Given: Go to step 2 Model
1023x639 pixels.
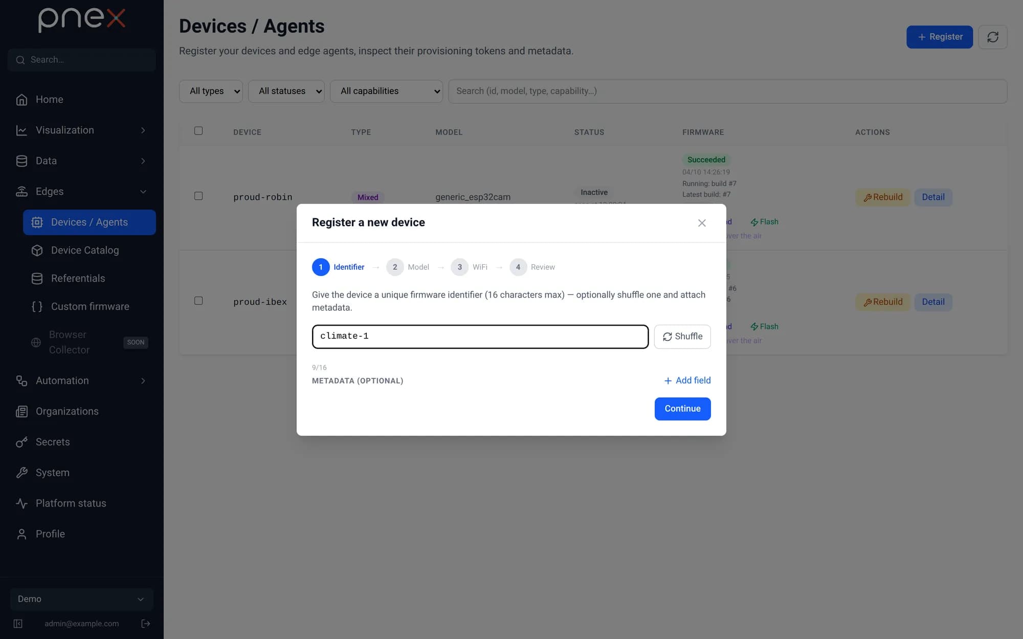Looking at the screenshot, I should coord(408,267).
